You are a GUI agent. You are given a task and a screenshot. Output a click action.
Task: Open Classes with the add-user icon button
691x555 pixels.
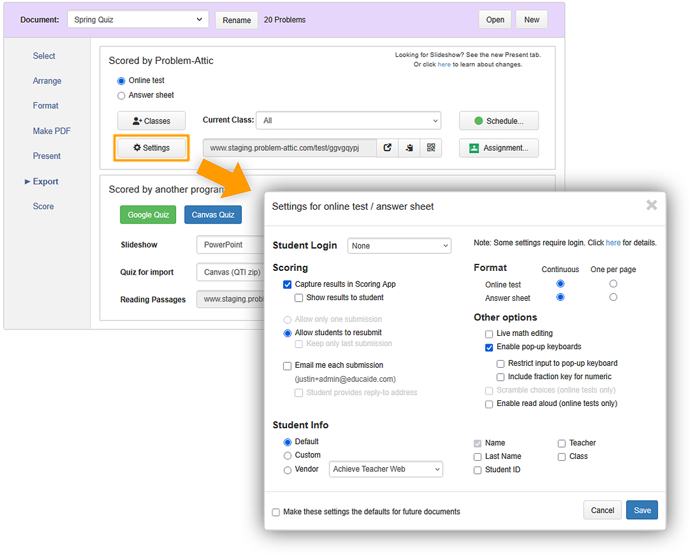coord(152,121)
